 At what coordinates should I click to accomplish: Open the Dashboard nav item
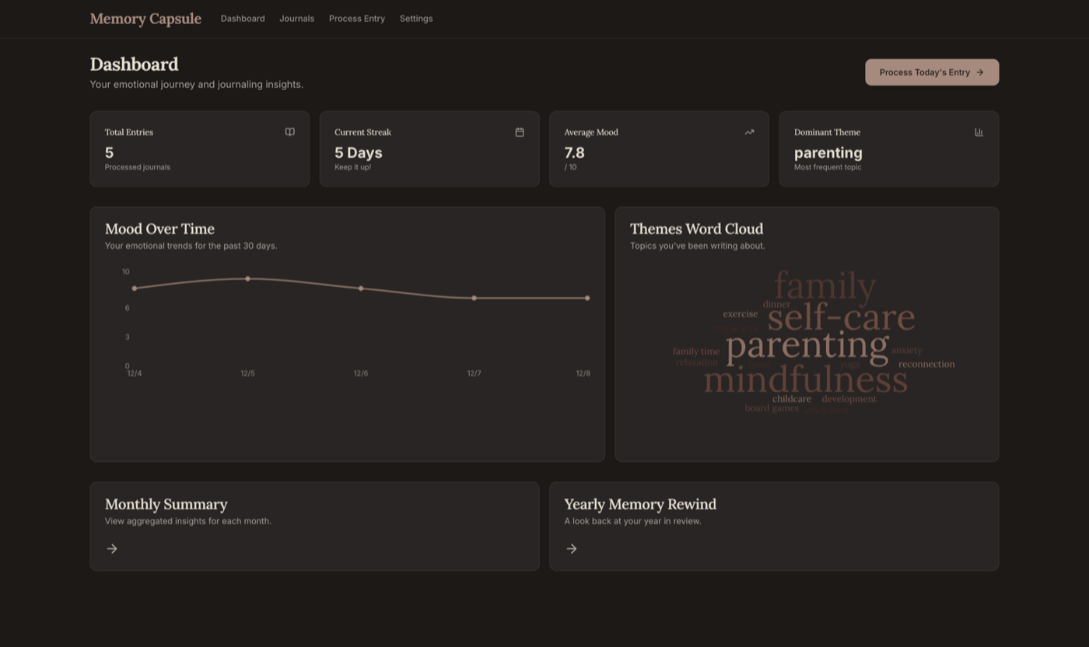[243, 19]
